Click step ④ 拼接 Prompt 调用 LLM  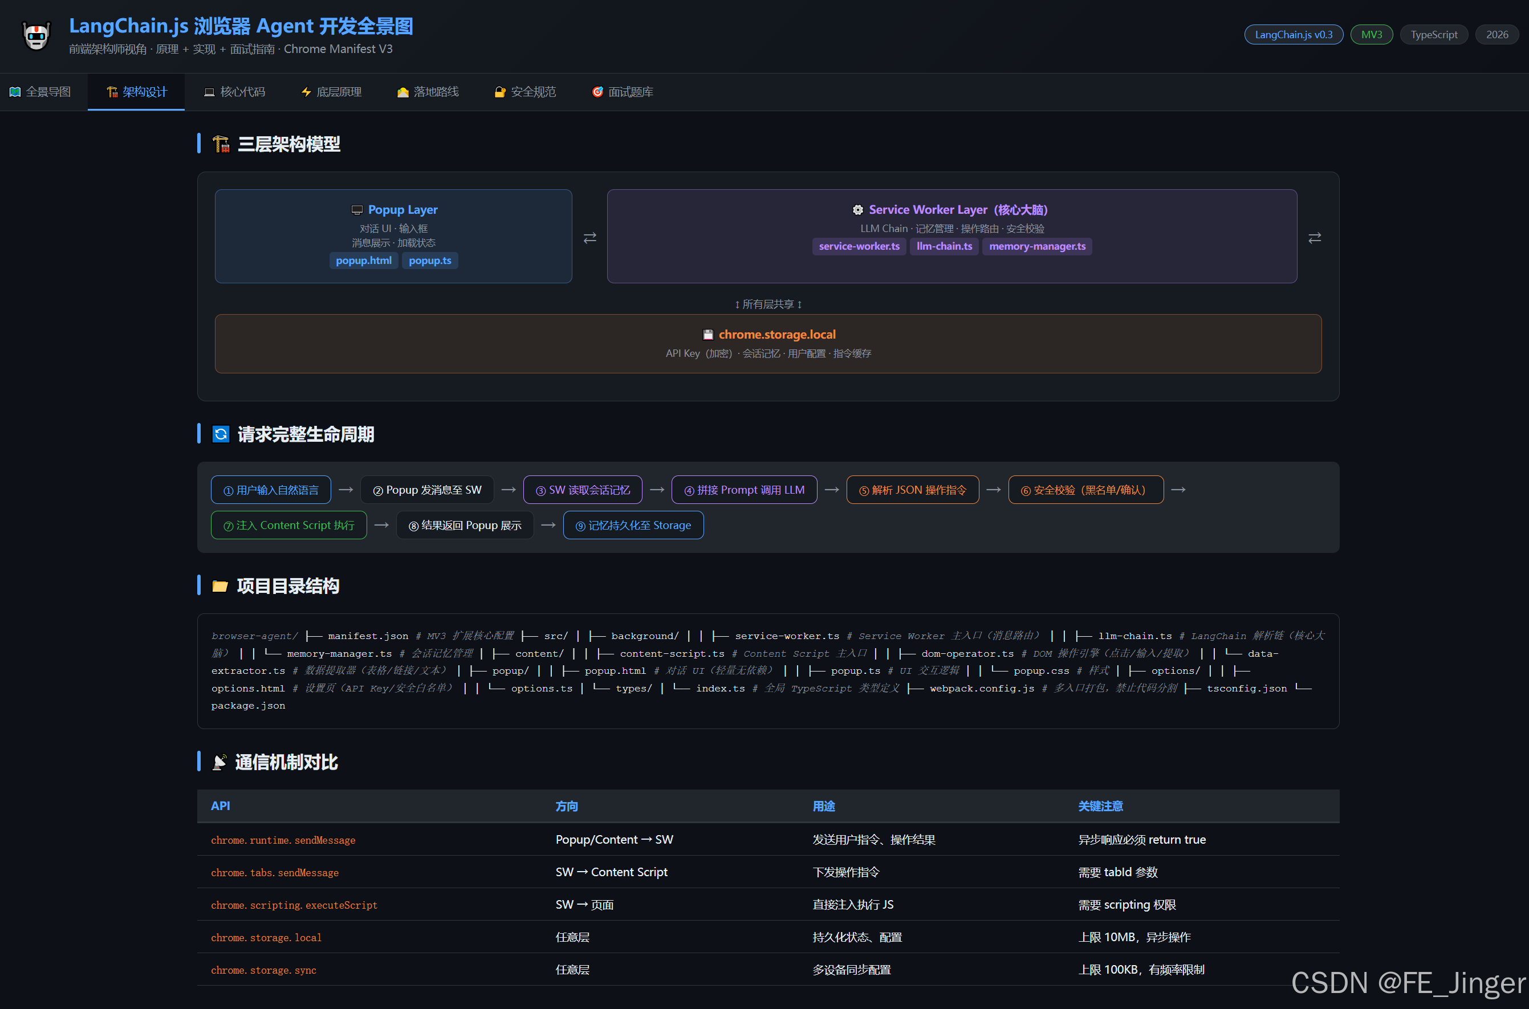click(x=744, y=490)
